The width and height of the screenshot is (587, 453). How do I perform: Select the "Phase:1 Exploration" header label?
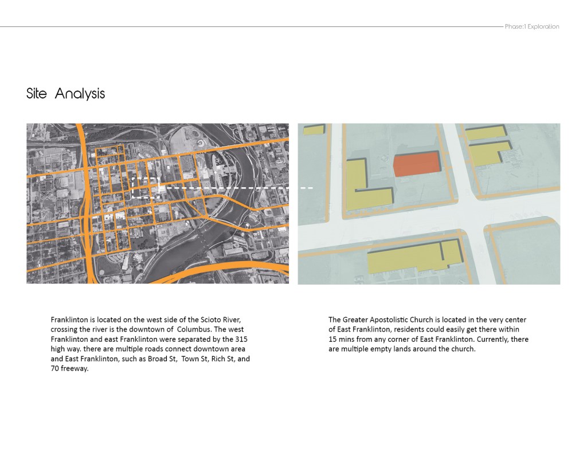531,26
